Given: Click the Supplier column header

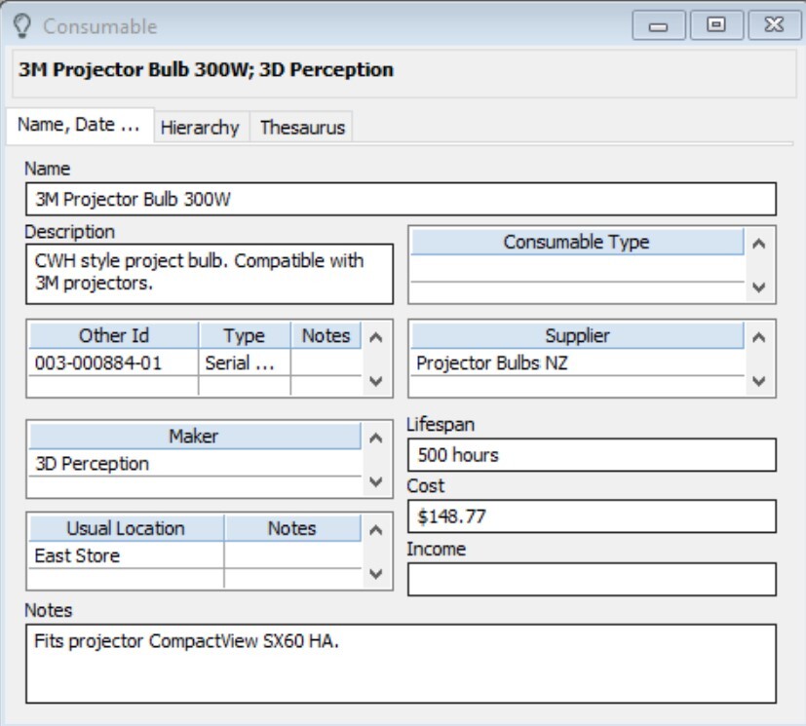Looking at the screenshot, I should pos(577,335).
